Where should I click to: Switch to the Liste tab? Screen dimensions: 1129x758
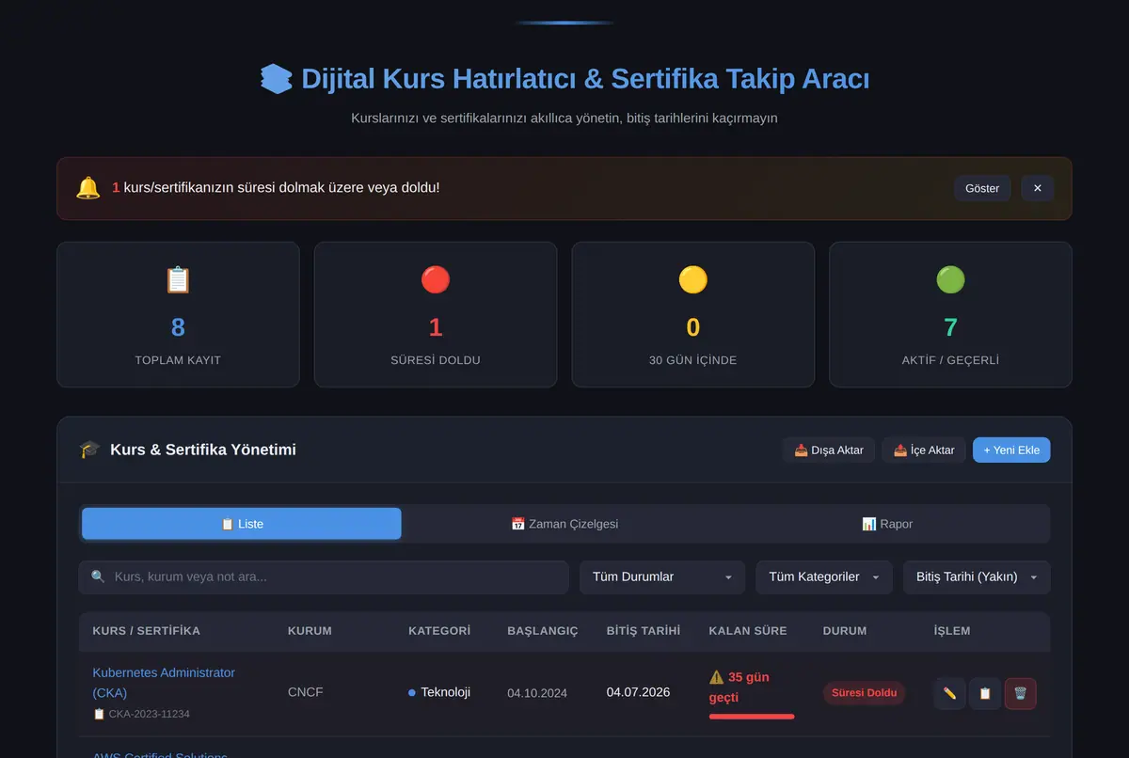242,524
